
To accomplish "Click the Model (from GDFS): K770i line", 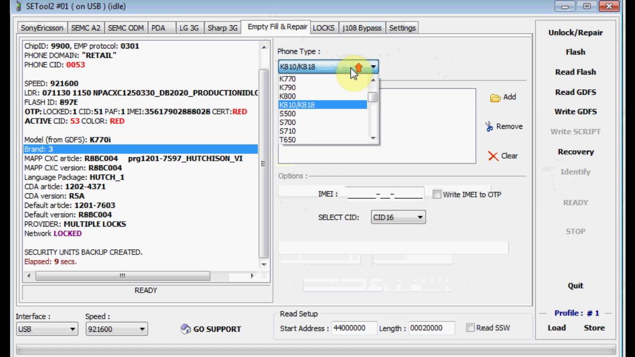I will (67, 140).
